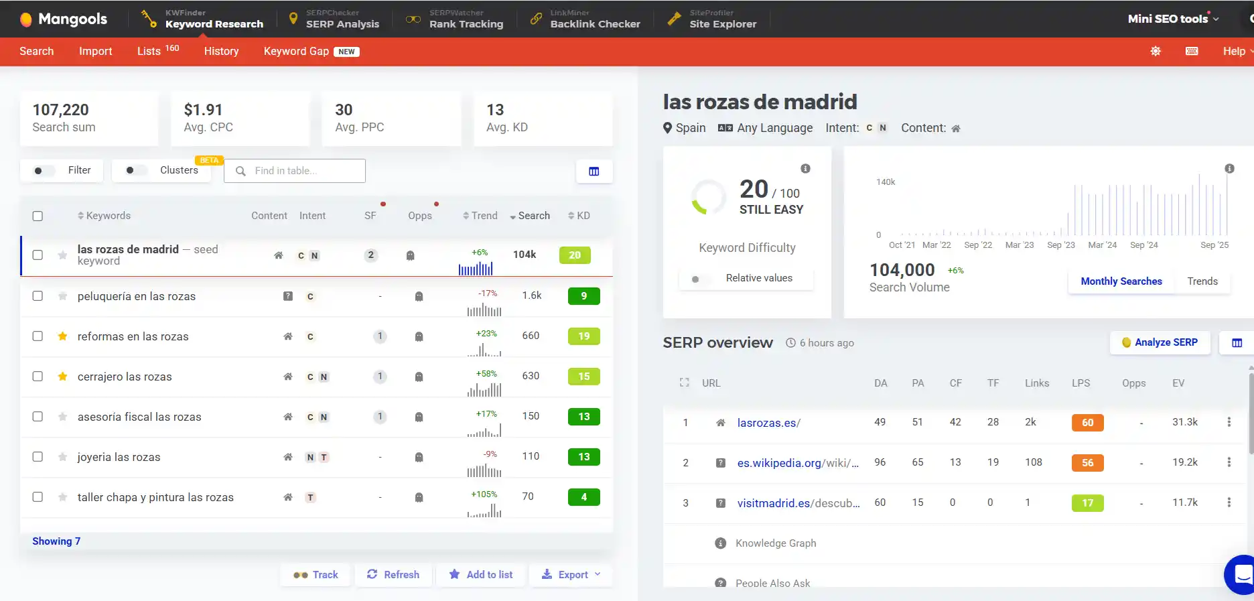Open LinkMiner Backlink Checker tool
The width and height of the screenshot is (1254, 601).
tap(585, 19)
